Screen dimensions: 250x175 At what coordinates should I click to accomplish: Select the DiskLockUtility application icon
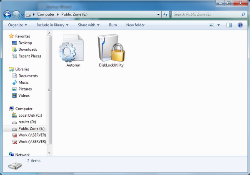click(111, 48)
